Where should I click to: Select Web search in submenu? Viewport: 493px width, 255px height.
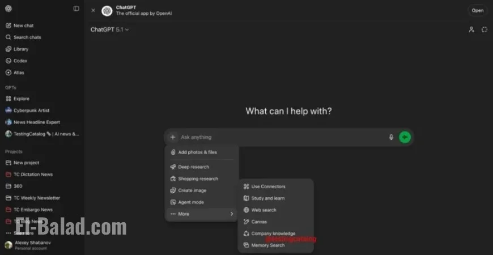coord(276,210)
